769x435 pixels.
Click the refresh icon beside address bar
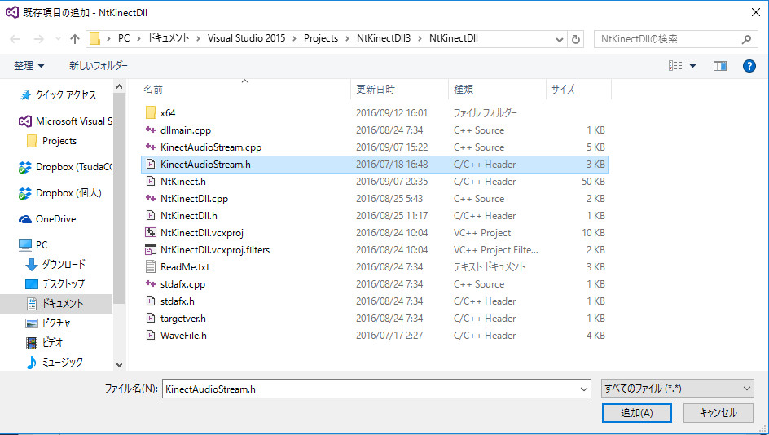(x=577, y=39)
